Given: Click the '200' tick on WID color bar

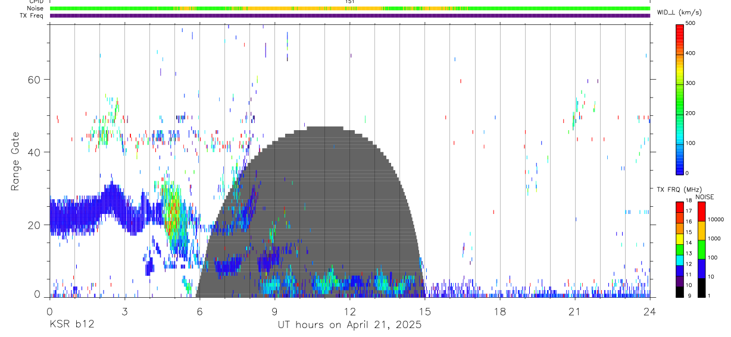Looking at the screenshot, I should click(x=691, y=113).
